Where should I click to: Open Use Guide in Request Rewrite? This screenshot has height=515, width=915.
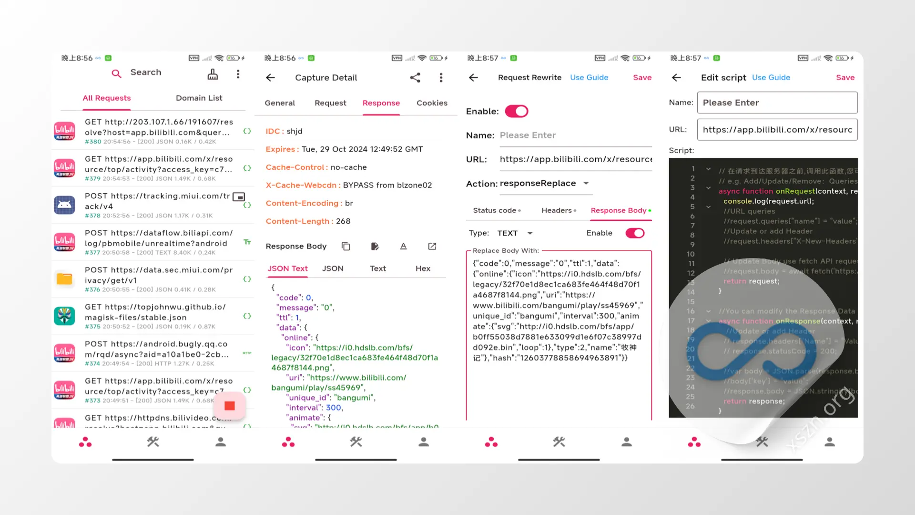pyautogui.click(x=589, y=78)
